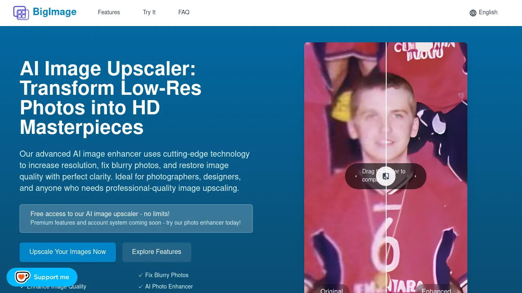522x293 pixels.
Task: Click the 'BigImage' brand name
Action: click(55, 12)
